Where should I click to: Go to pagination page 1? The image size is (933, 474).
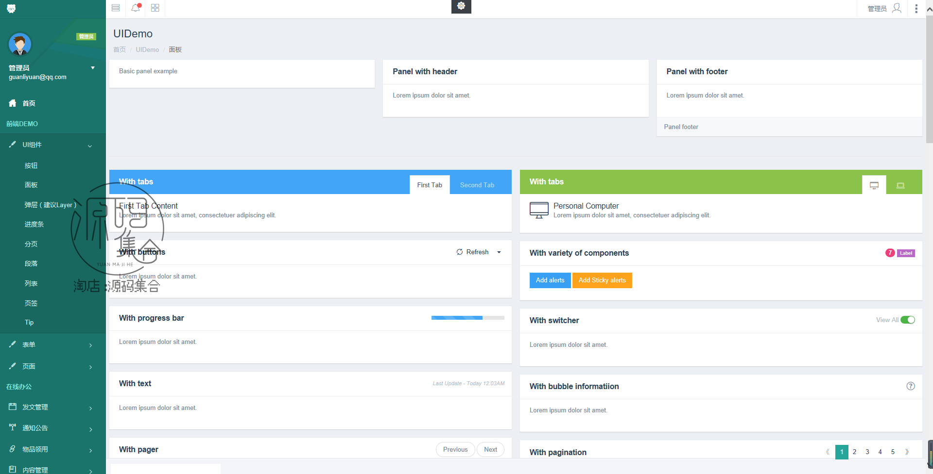842,452
